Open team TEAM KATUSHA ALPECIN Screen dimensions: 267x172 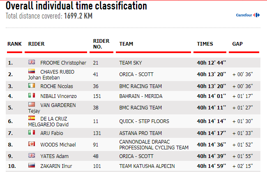pyautogui.click(x=147, y=166)
